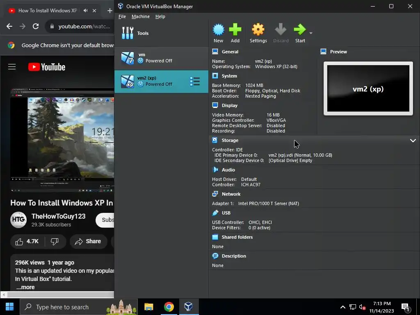Click the System section heading
Viewport: 420px width, 315px height.
coord(229,76)
